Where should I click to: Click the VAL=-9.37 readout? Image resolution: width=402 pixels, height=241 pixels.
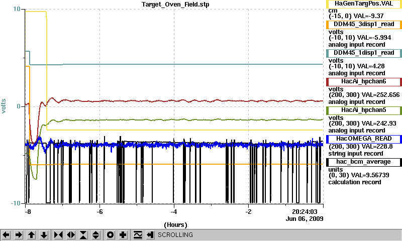368,16
